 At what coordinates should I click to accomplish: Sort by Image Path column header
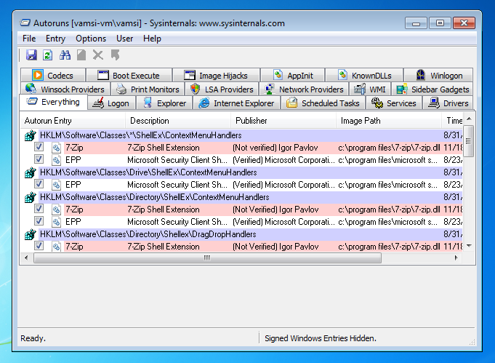tap(389, 121)
